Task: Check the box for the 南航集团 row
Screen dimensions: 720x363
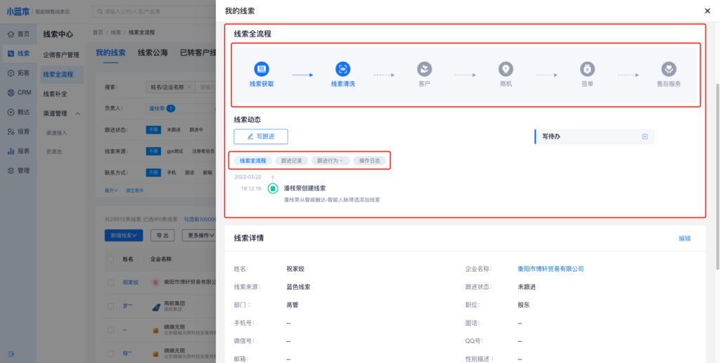Action: (110, 306)
